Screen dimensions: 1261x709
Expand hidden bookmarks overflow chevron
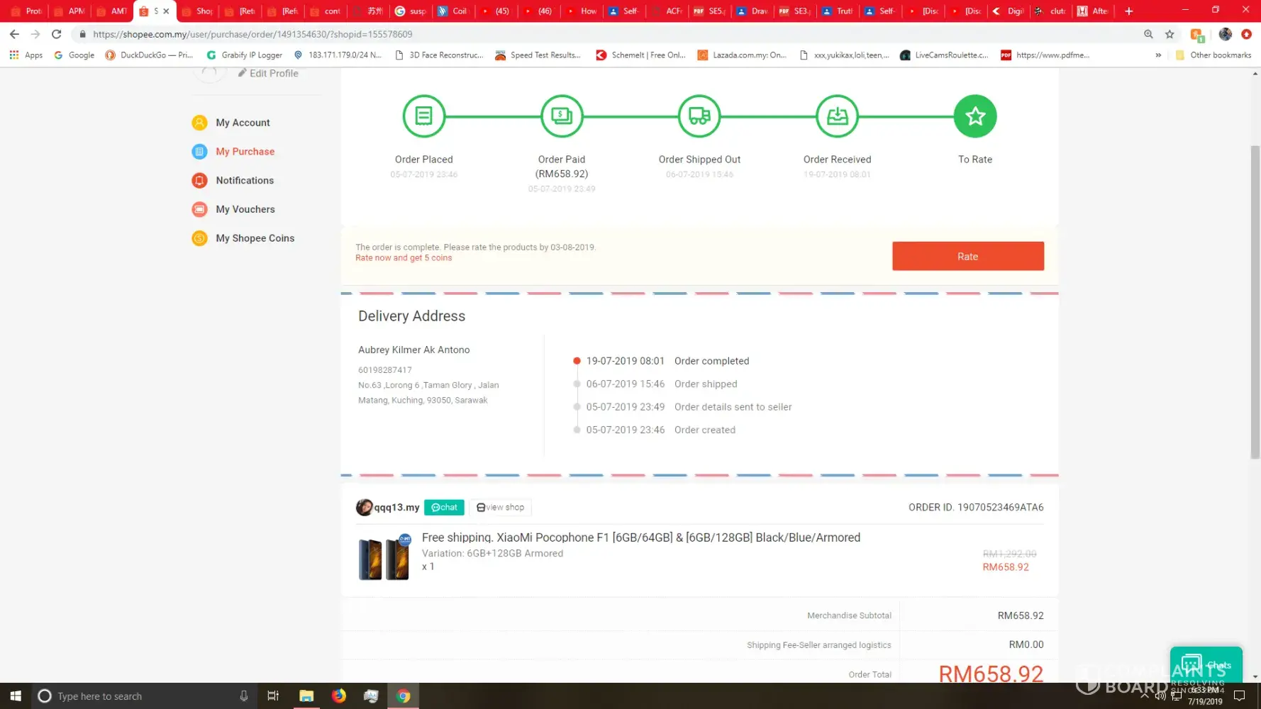pyautogui.click(x=1158, y=55)
